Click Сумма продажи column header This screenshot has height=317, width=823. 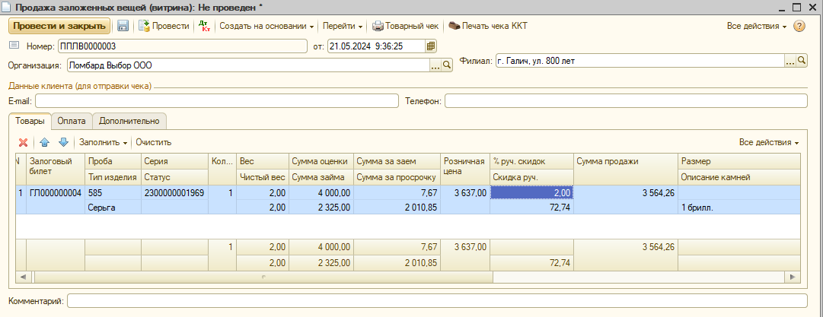(626, 169)
